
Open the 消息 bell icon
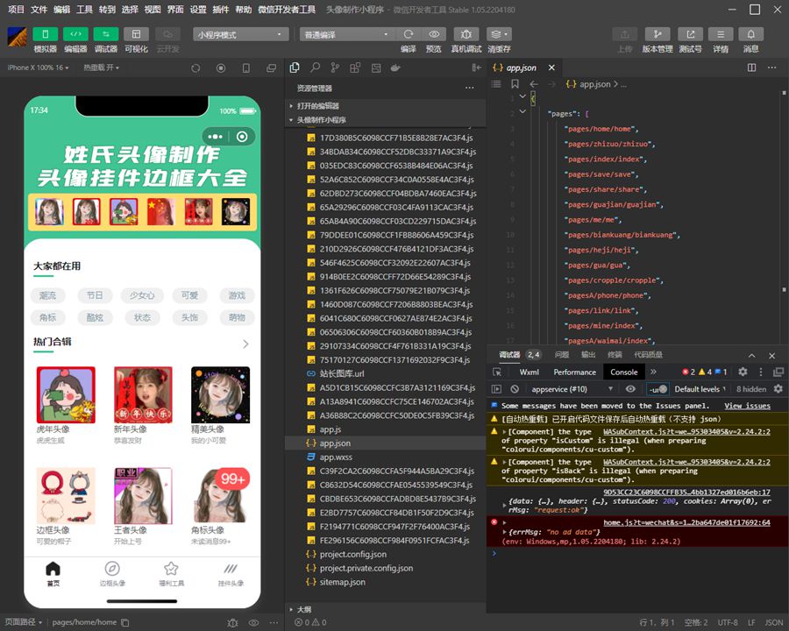coord(750,34)
